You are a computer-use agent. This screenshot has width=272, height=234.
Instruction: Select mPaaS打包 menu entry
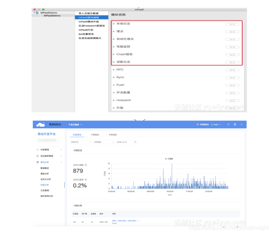[x=86, y=30]
